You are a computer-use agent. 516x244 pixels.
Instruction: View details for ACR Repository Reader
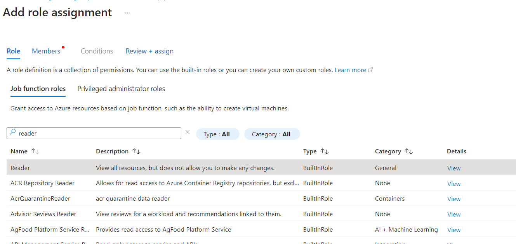453,184
